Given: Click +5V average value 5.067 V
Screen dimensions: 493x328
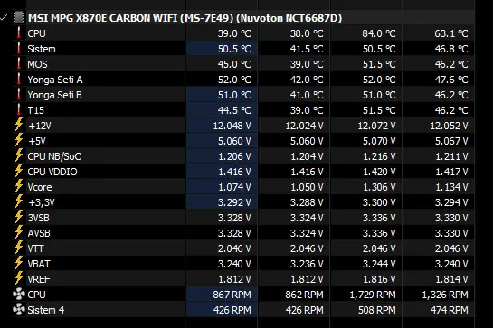Looking at the screenshot, I should click(451, 141).
